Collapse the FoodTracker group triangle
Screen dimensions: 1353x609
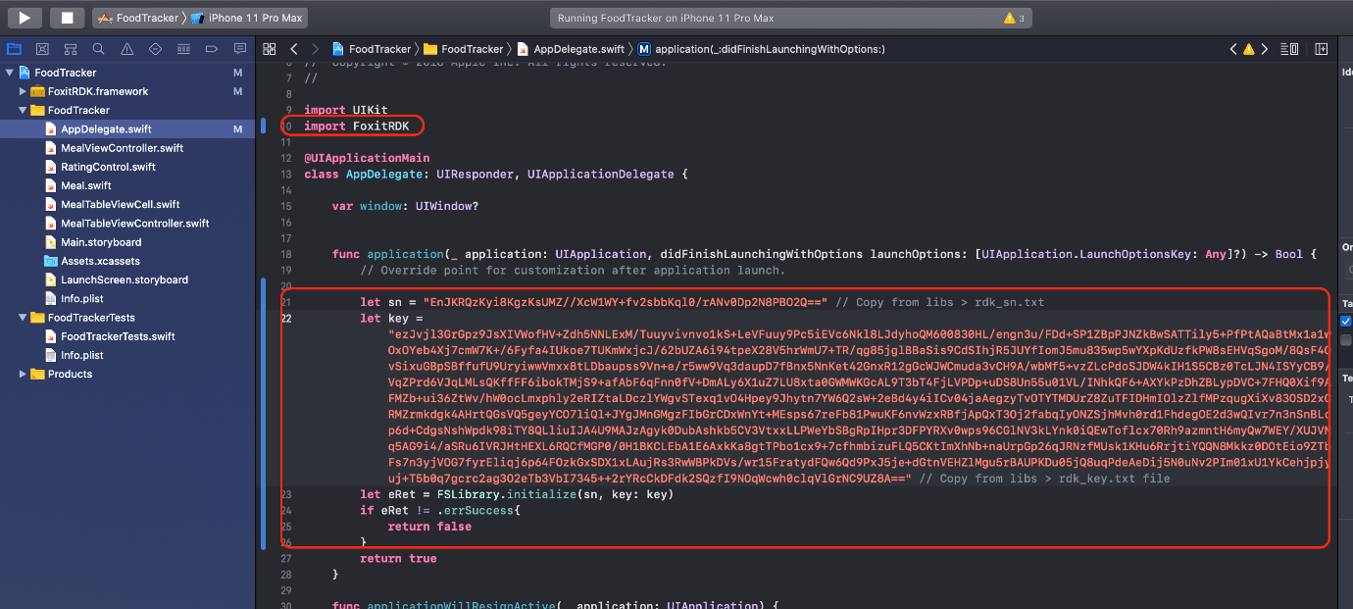click(24, 110)
